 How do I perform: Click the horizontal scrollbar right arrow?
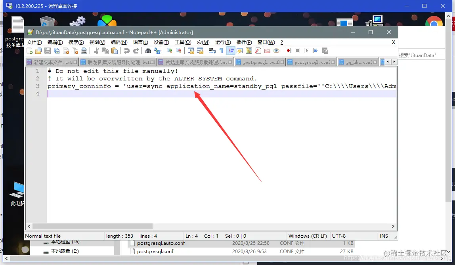click(393, 226)
